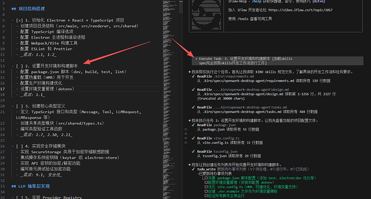Click line '创建共享类型模块 (src/shared/types.ts)'
Viewport: 371px width, 199px height.
(x=62, y=123)
